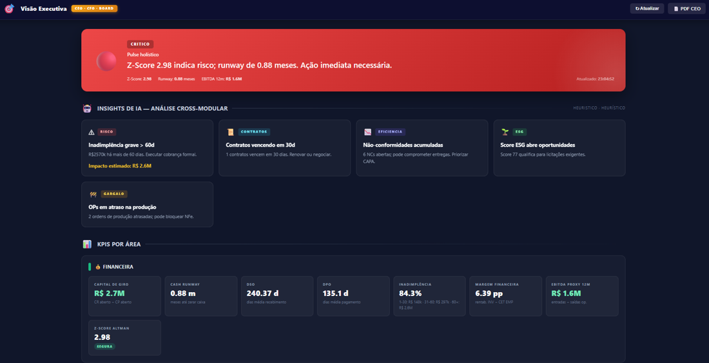Click the HEURISTICO · HEURÍSTICO label
The image size is (709, 363).
[599, 108]
